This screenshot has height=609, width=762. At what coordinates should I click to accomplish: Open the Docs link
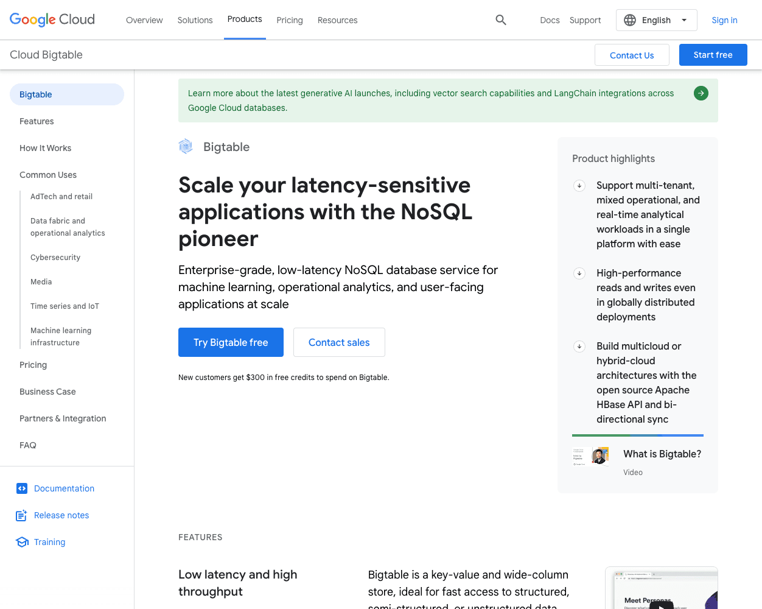(550, 20)
